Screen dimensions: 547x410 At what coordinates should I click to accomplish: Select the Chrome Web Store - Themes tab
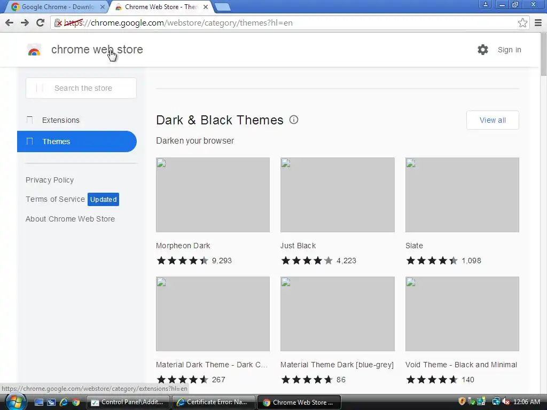pyautogui.click(x=161, y=6)
